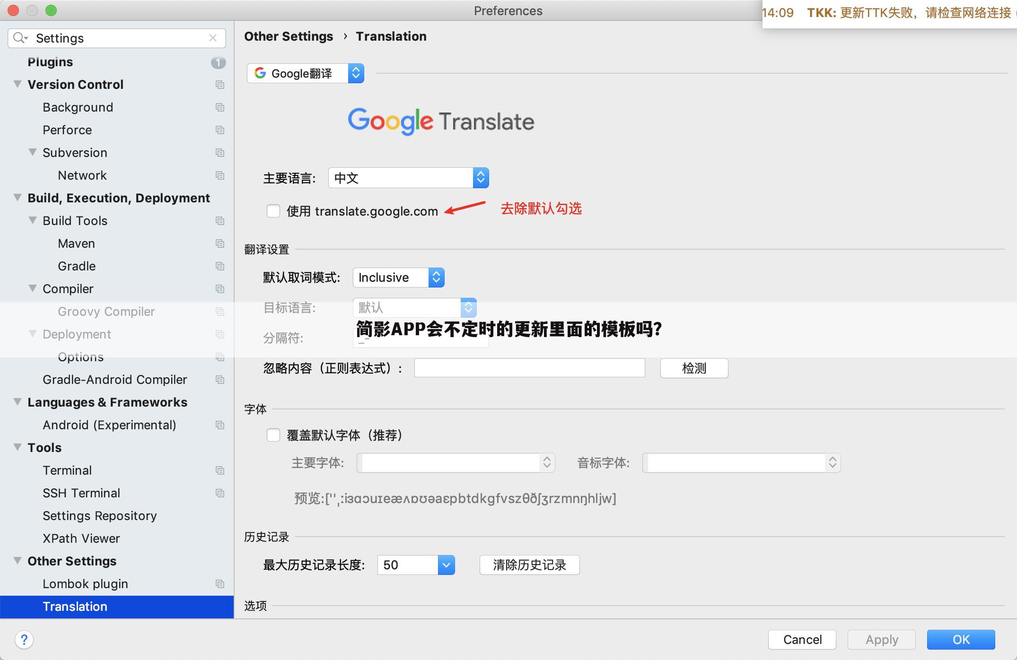
Task: Click project-level icon beside SSH Terminal
Action: (220, 493)
